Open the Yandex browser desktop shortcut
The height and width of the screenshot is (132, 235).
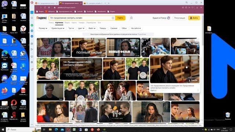tap(23, 29)
